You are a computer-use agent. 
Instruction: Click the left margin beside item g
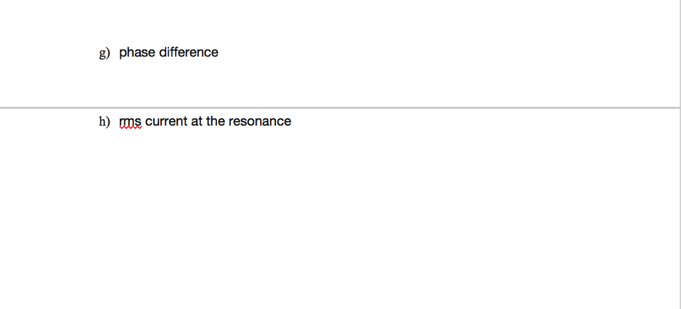49,53
